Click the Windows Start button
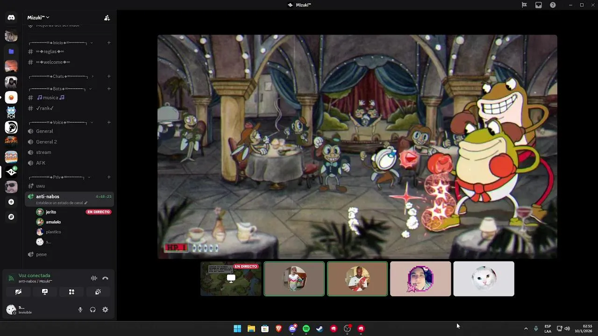 [x=237, y=329]
